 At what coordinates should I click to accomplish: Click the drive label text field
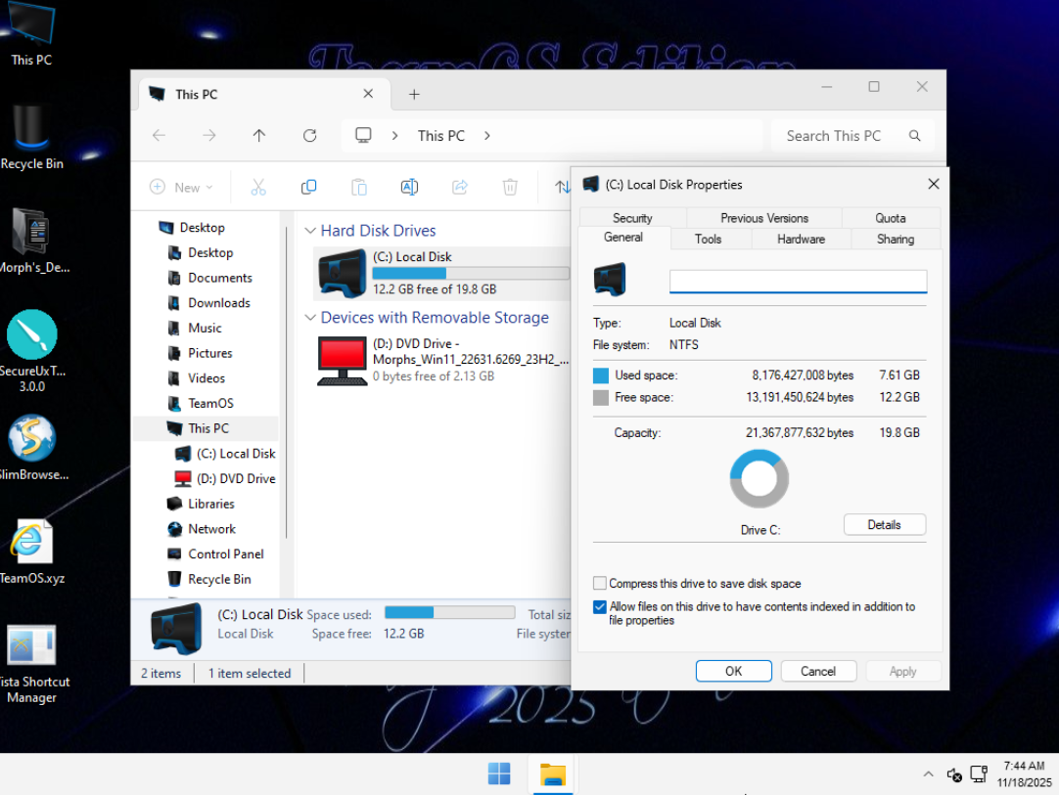tap(798, 282)
